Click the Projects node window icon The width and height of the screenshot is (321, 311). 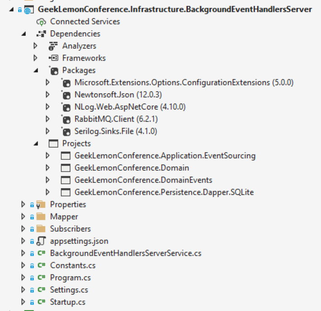point(53,144)
